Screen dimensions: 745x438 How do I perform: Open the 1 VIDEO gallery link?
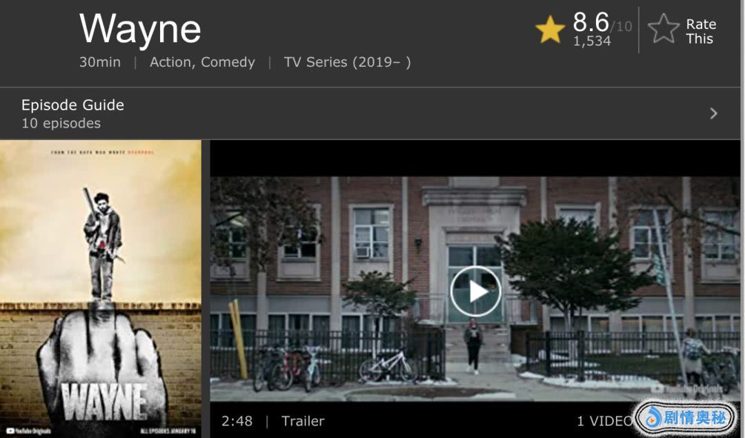(x=604, y=421)
